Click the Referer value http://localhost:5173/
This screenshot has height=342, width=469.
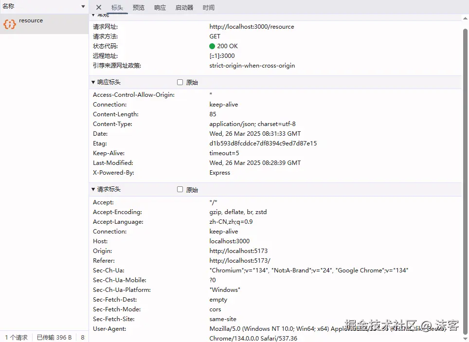239,261
